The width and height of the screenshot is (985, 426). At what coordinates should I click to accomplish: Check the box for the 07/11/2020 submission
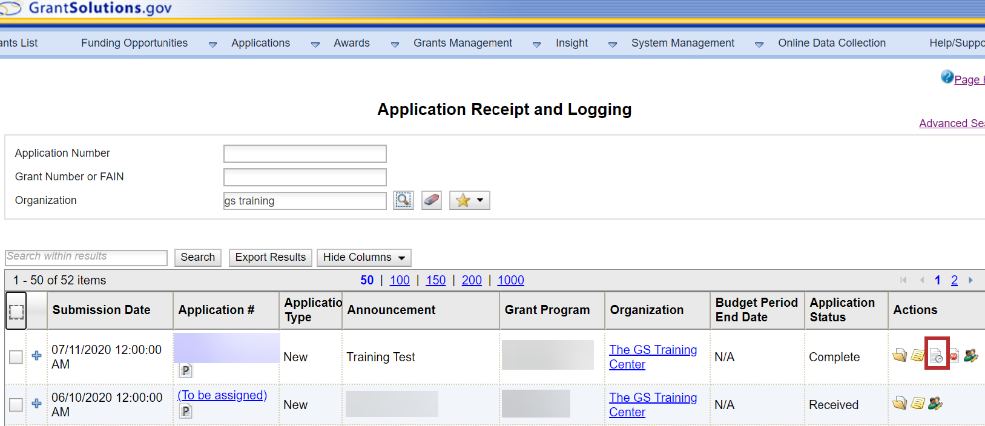(x=16, y=357)
